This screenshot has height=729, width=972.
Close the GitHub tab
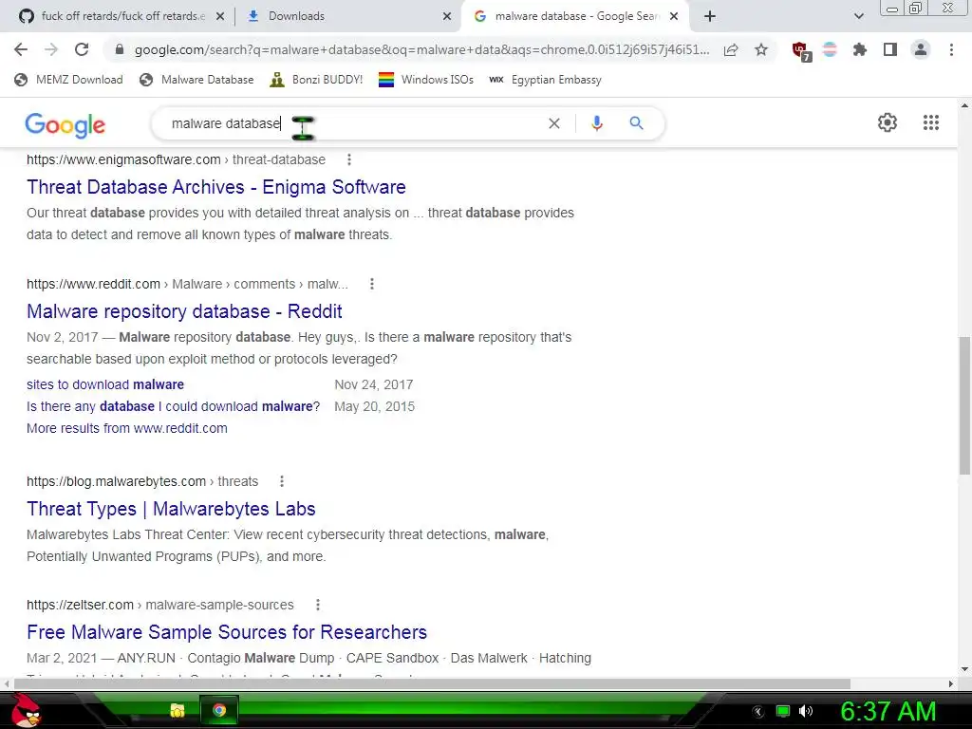pyautogui.click(x=219, y=17)
